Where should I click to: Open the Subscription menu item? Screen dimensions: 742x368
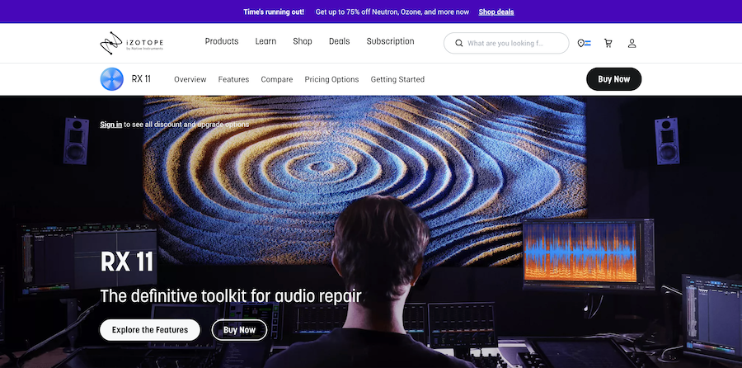coord(391,41)
